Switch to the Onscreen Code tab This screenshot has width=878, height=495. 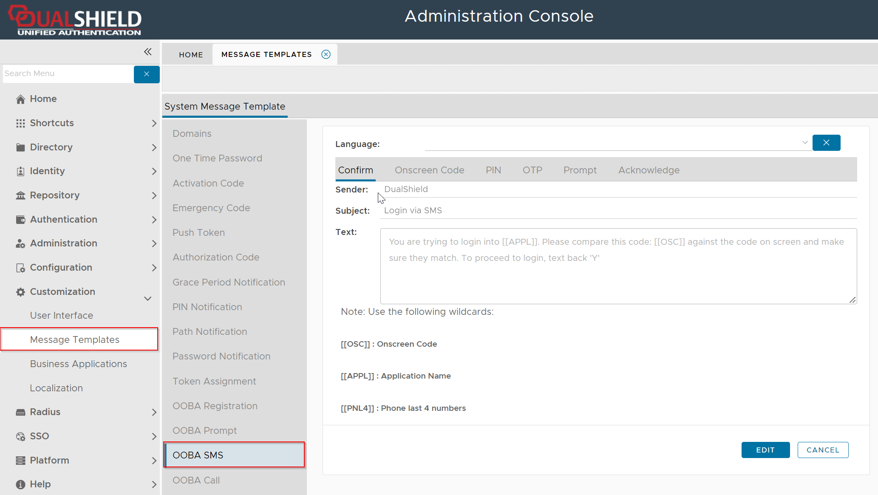click(x=429, y=170)
